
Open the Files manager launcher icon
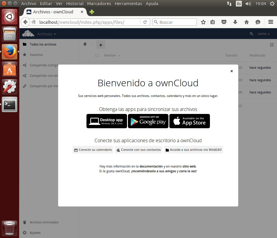[10, 34]
